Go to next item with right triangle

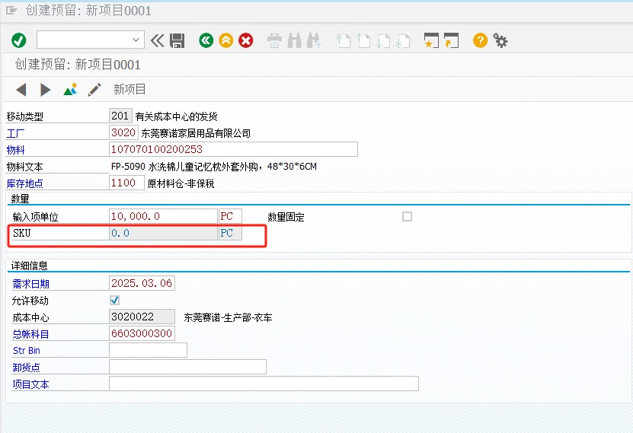click(45, 90)
